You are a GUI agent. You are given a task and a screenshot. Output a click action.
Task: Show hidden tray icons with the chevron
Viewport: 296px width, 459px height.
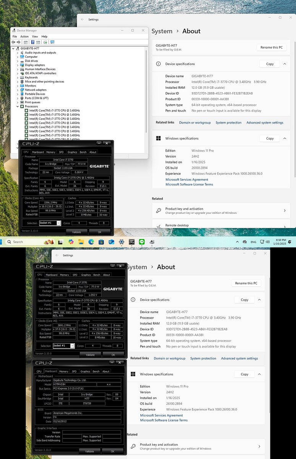[237, 242]
